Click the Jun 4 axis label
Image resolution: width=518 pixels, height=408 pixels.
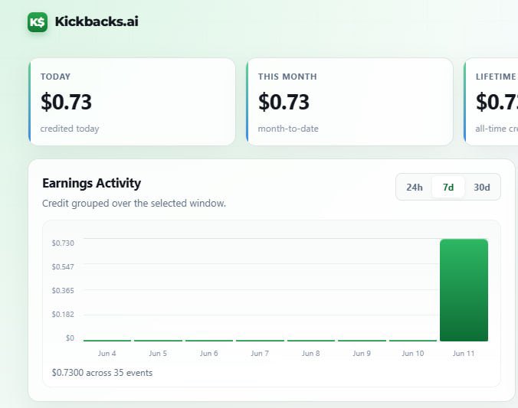(x=107, y=353)
